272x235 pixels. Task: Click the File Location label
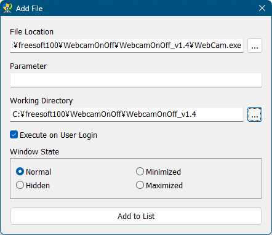tap(31, 32)
